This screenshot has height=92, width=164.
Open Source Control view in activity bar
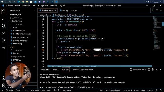click(x=3, y=26)
